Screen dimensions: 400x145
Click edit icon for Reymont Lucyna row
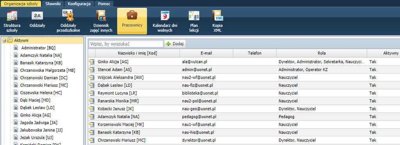[91, 93]
